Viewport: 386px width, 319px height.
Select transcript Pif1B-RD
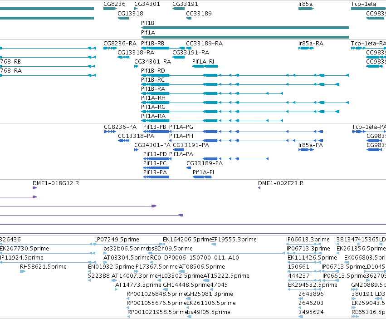tap(153, 71)
